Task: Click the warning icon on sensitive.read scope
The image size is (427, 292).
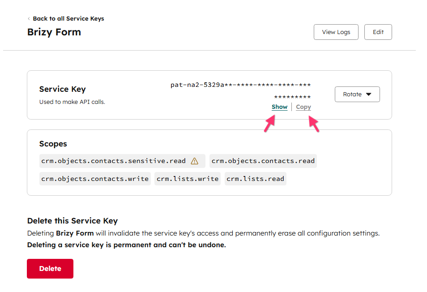Action: [x=194, y=161]
